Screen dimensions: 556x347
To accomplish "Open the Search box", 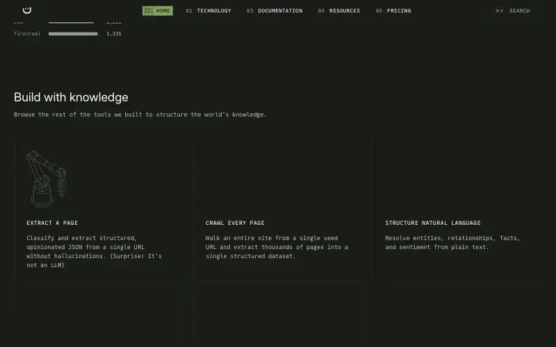I will click(512, 11).
